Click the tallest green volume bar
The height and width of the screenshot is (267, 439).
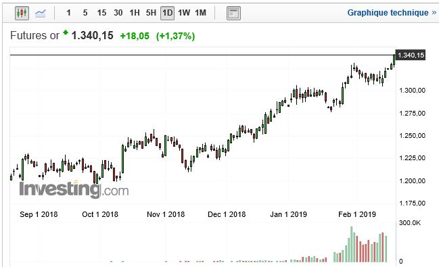coord(351,244)
